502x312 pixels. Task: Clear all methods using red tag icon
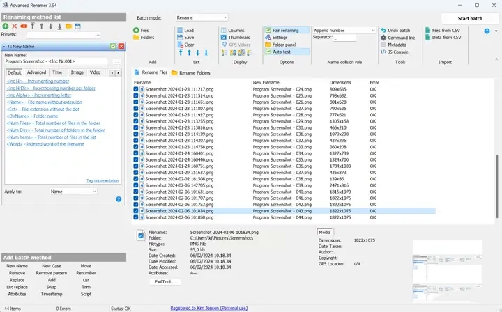click(24, 26)
